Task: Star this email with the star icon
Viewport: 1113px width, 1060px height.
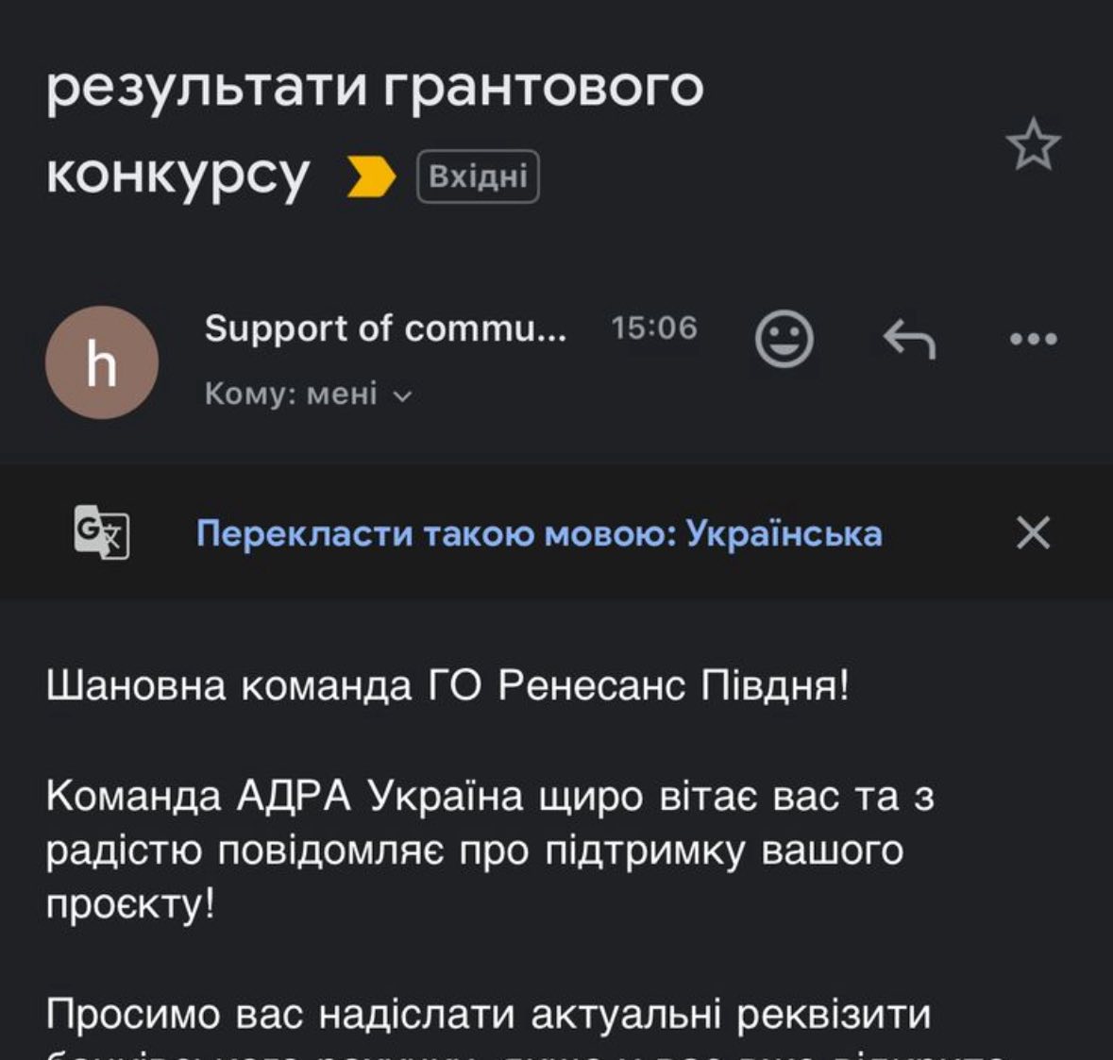Action: pyautogui.click(x=1033, y=145)
